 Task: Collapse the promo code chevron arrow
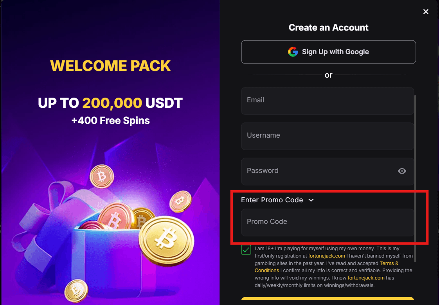(x=311, y=200)
